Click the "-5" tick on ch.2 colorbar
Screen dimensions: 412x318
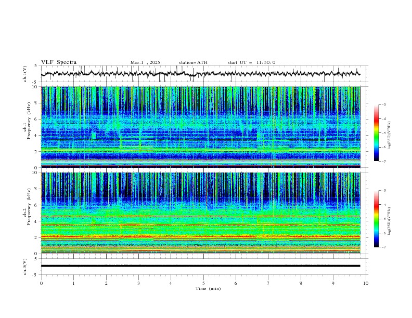point(383,219)
